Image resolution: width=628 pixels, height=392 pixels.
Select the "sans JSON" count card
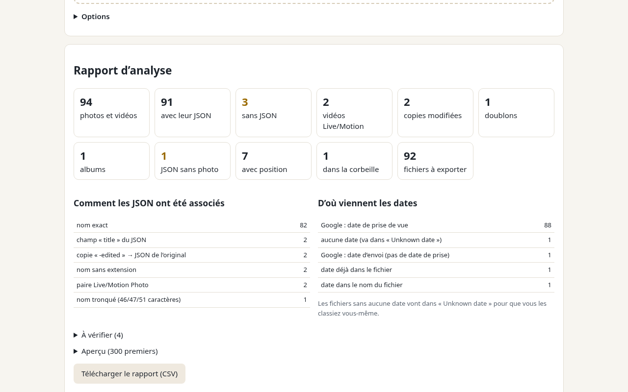pos(273,113)
